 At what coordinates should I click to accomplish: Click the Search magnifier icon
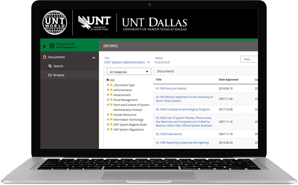[x=50, y=66]
